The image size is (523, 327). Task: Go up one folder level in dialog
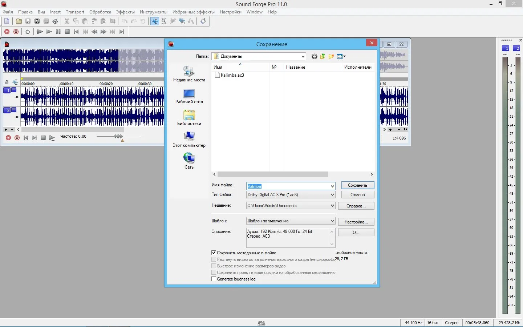coord(323,56)
